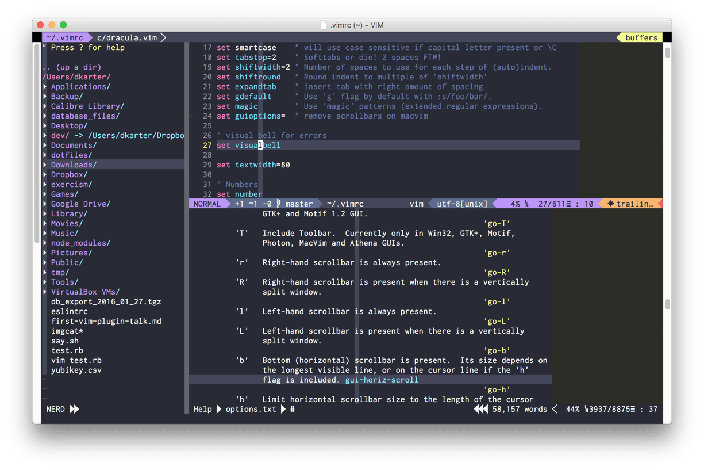The image size is (704, 470).
Task: Expand the Dropbox directory triangle
Action: 45,175
